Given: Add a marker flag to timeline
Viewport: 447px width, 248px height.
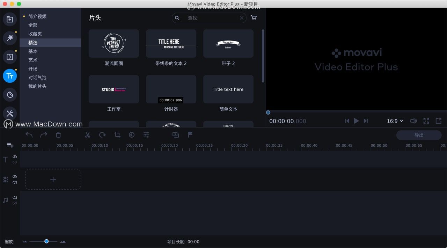Looking at the screenshot, I should pos(190,135).
